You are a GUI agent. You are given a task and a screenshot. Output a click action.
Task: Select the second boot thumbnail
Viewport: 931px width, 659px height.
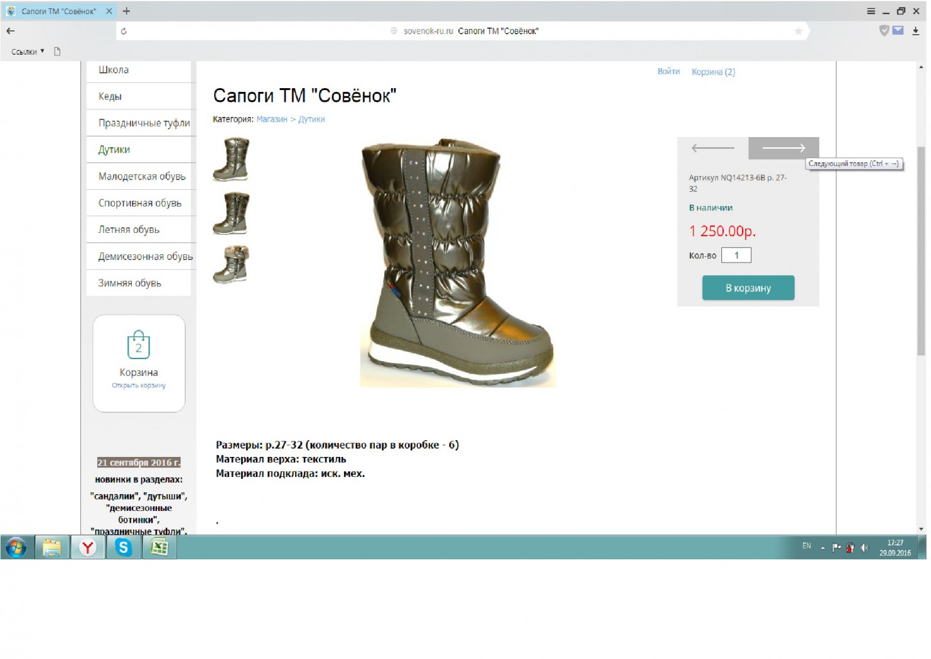pos(231,213)
